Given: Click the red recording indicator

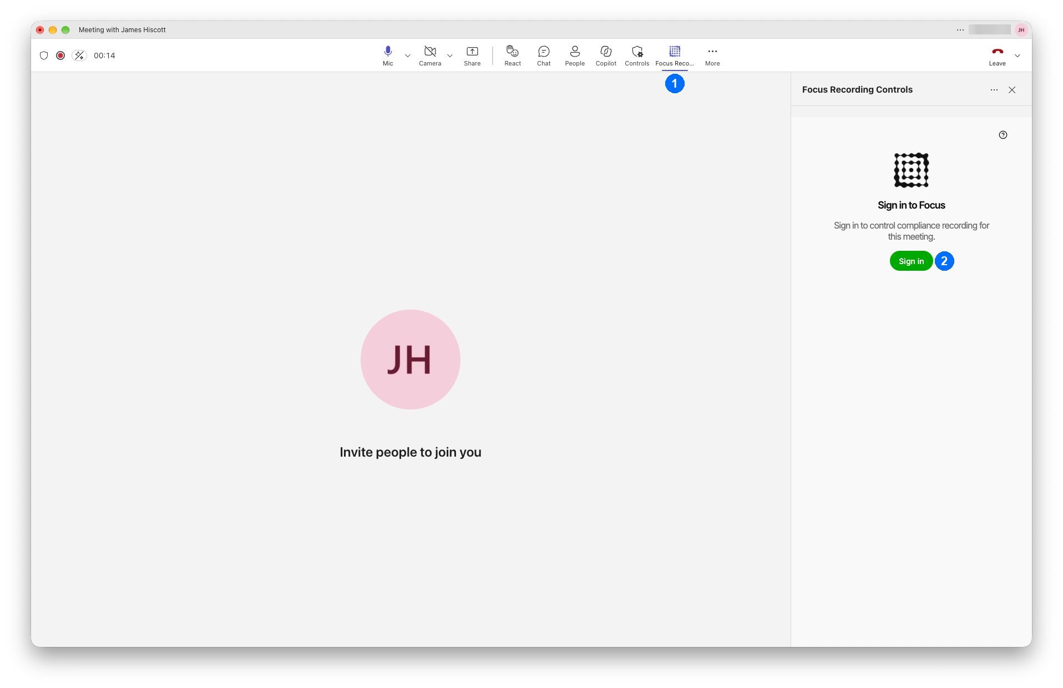Looking at the screenshot, I should tap(60, 55).
